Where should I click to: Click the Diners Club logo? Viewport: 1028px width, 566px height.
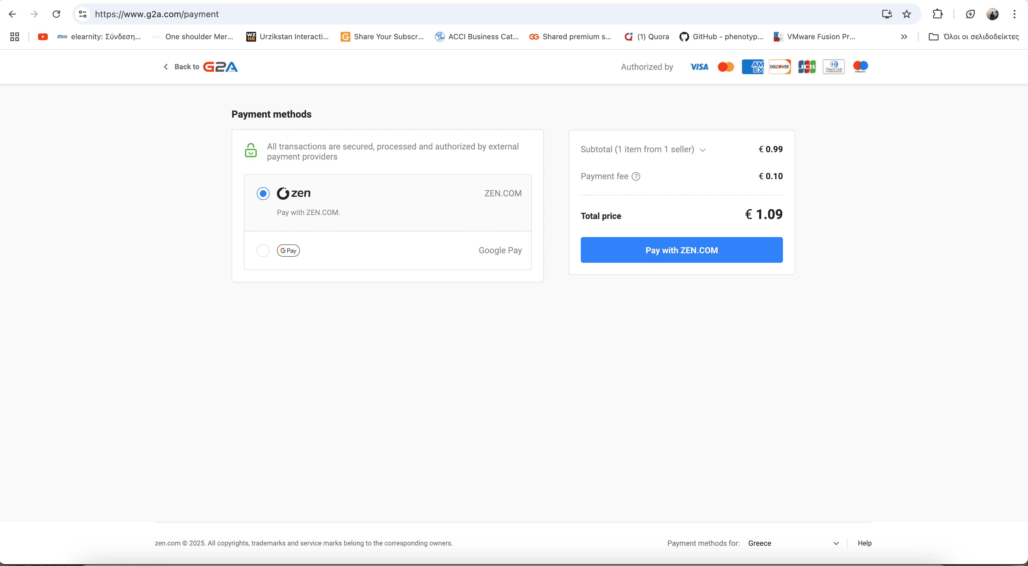click(x=834, y=67)
